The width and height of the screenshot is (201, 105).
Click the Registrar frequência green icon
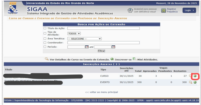[x=164, y=10]
